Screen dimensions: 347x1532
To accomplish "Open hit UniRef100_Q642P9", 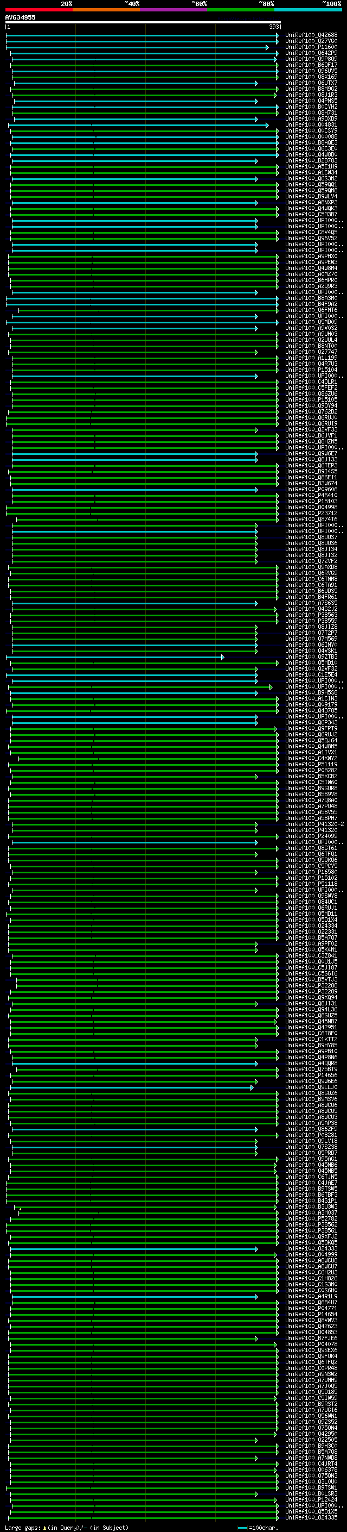I will point(311,53).
